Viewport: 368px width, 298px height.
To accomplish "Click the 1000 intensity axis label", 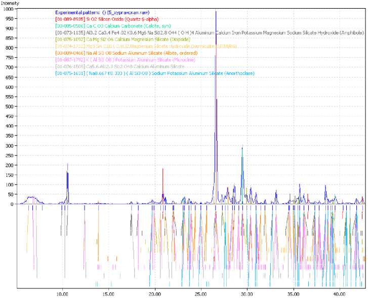I will coord(9,9).
